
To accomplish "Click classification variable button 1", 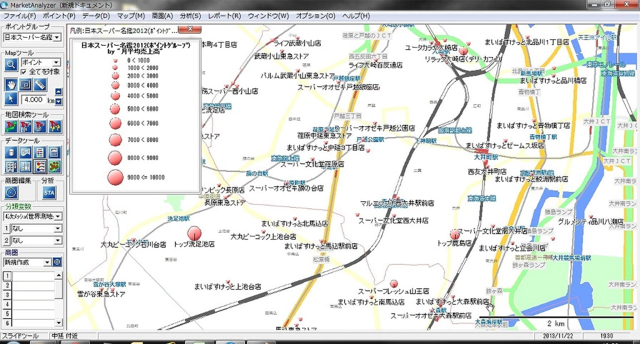I will click(x=6, y=228).
